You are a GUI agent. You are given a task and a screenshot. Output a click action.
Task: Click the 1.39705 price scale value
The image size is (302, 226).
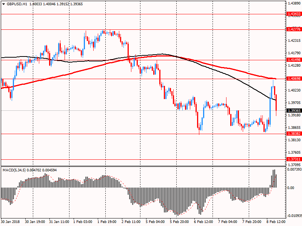(x=294, y=102)
